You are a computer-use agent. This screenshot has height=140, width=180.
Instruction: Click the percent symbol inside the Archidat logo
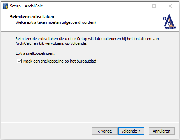[167, 21]
